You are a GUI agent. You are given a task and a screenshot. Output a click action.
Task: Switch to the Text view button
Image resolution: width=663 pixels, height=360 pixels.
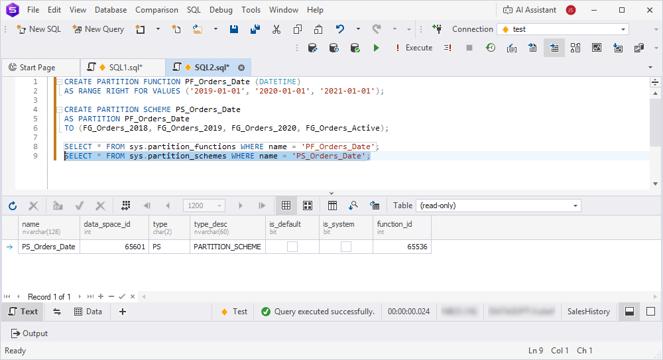tap(23, 312)
